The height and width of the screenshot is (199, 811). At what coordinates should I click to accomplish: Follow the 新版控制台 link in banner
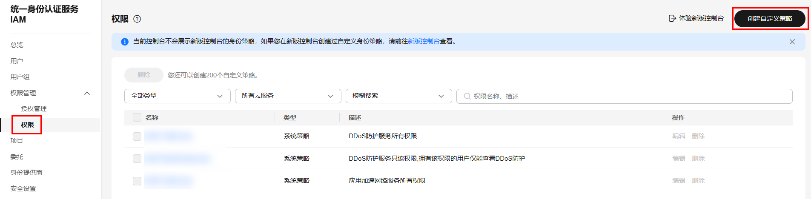[x=424, y=41]
